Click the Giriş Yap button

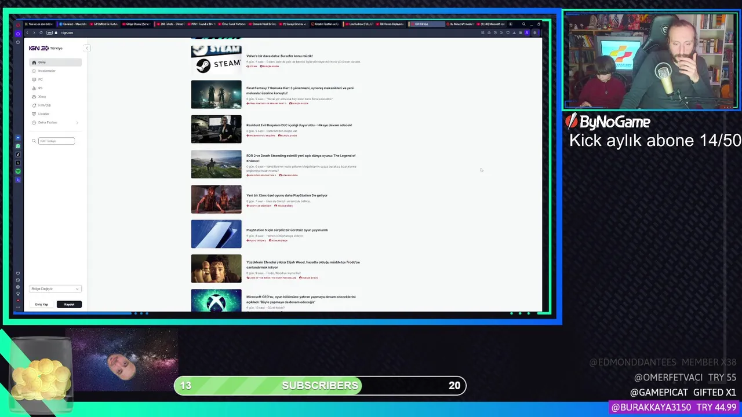click(x=41, y=304)
